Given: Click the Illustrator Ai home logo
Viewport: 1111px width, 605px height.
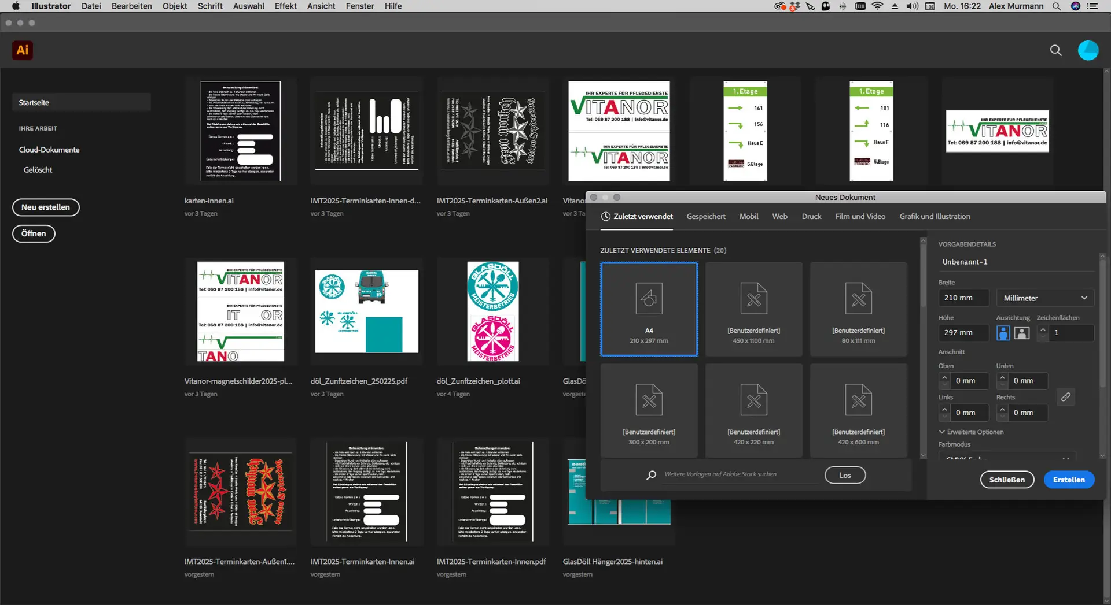Looking at the screenshot, I should 23,50.
